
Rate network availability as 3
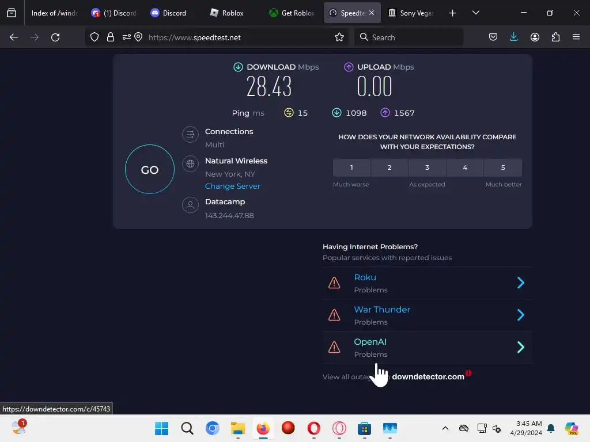pyautogui.click(x=427, y=167)
